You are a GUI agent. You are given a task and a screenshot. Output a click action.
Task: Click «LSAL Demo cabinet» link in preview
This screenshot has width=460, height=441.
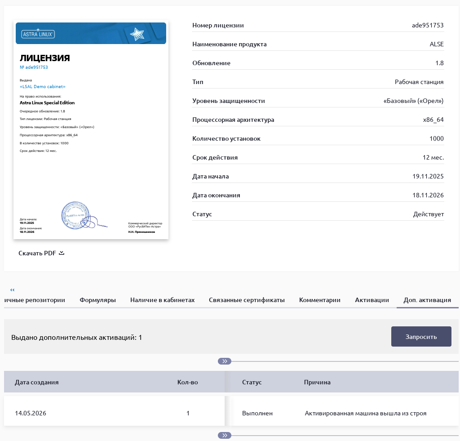click(x=43, y=87)
